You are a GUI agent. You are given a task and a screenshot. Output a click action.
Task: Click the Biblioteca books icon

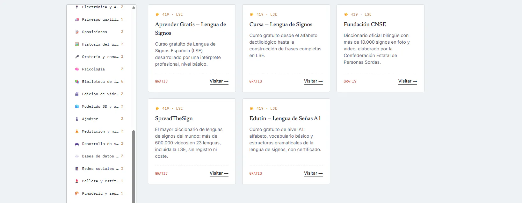click(77, 82)
